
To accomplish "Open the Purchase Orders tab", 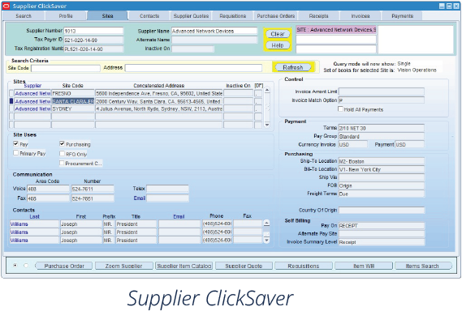I will pos(276,16).
